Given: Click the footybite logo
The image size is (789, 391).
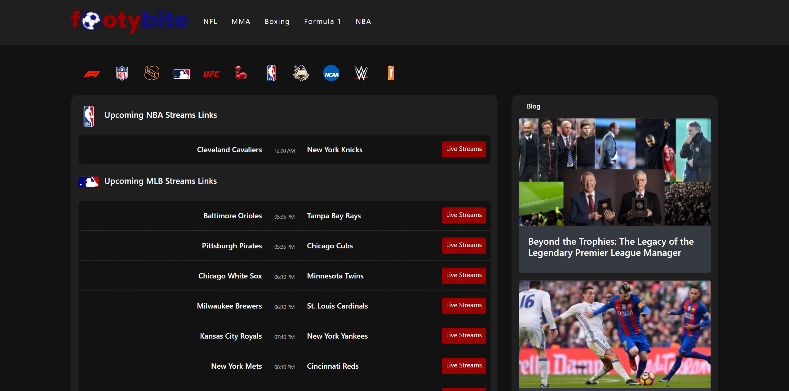Looking at the screenshot, I should [x=129, y=21].
